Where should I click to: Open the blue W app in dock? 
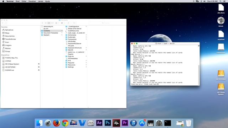coord(82,123)
